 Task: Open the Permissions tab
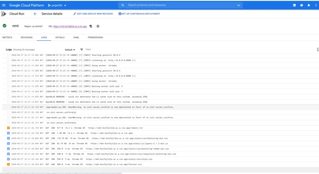tap(95, 37)
